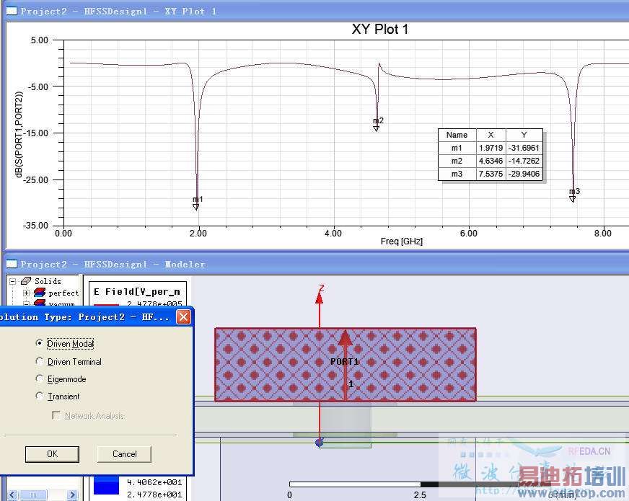This screenshot has height=501, width=629.
Task: Click the X value 1.9719 in the table
Action: point(491,148)
